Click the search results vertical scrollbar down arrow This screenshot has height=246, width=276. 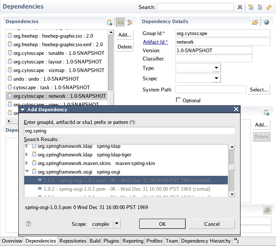click(232, 194)
